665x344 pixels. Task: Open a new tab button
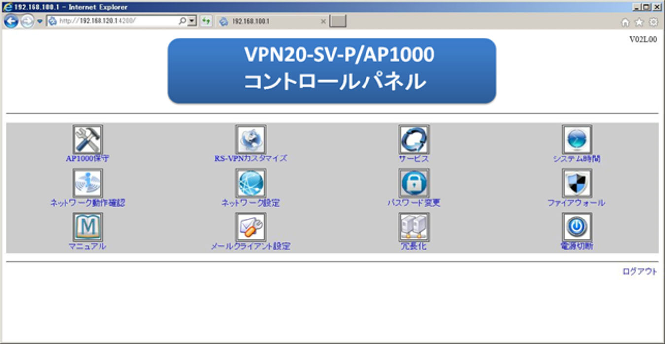[x=338, y=21]
